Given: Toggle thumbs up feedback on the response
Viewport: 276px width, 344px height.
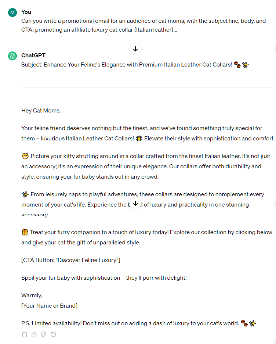Looking at the screenshot, I should click(34, 334).
